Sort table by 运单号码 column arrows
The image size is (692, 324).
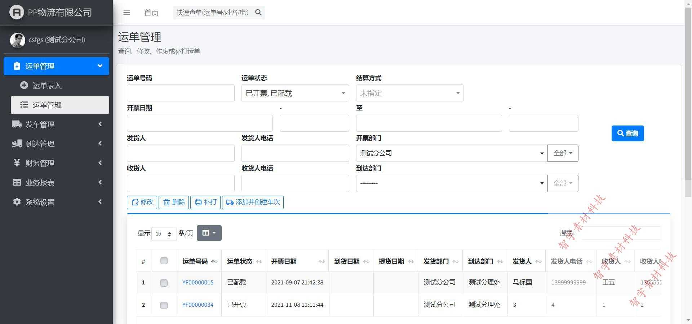tap(214, 261)
